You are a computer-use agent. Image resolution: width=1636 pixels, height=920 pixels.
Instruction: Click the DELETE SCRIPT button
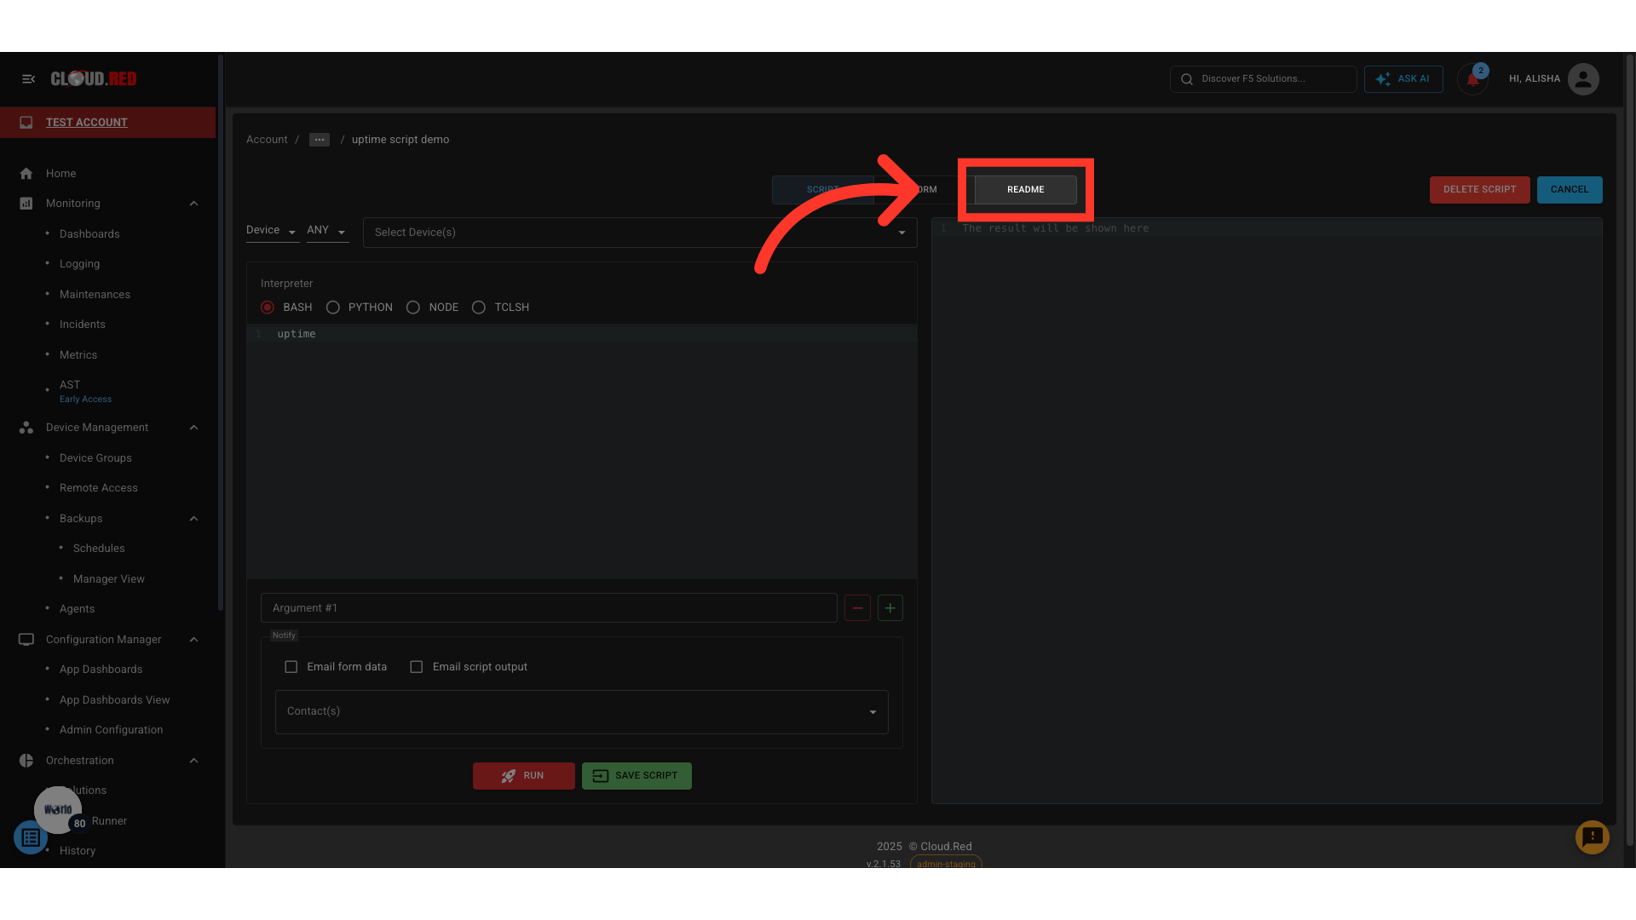tap(1479, 189)
